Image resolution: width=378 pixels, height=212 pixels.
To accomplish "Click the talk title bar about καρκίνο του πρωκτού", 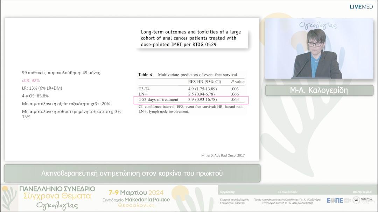I will 132,173.
